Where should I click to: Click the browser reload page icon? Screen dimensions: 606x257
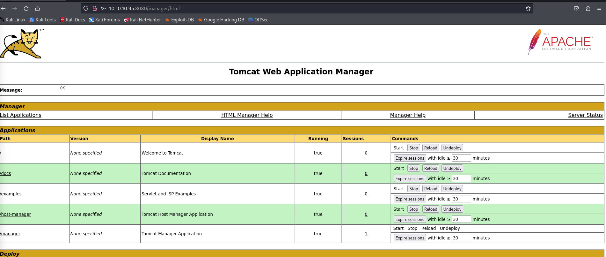tap(26, 9)
